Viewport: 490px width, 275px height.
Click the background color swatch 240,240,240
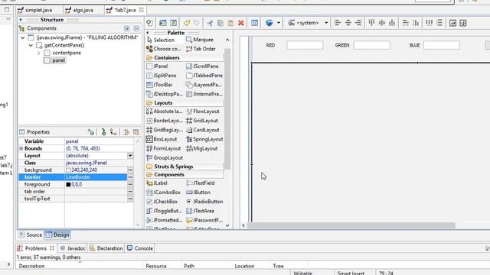[x=68, y=170]
